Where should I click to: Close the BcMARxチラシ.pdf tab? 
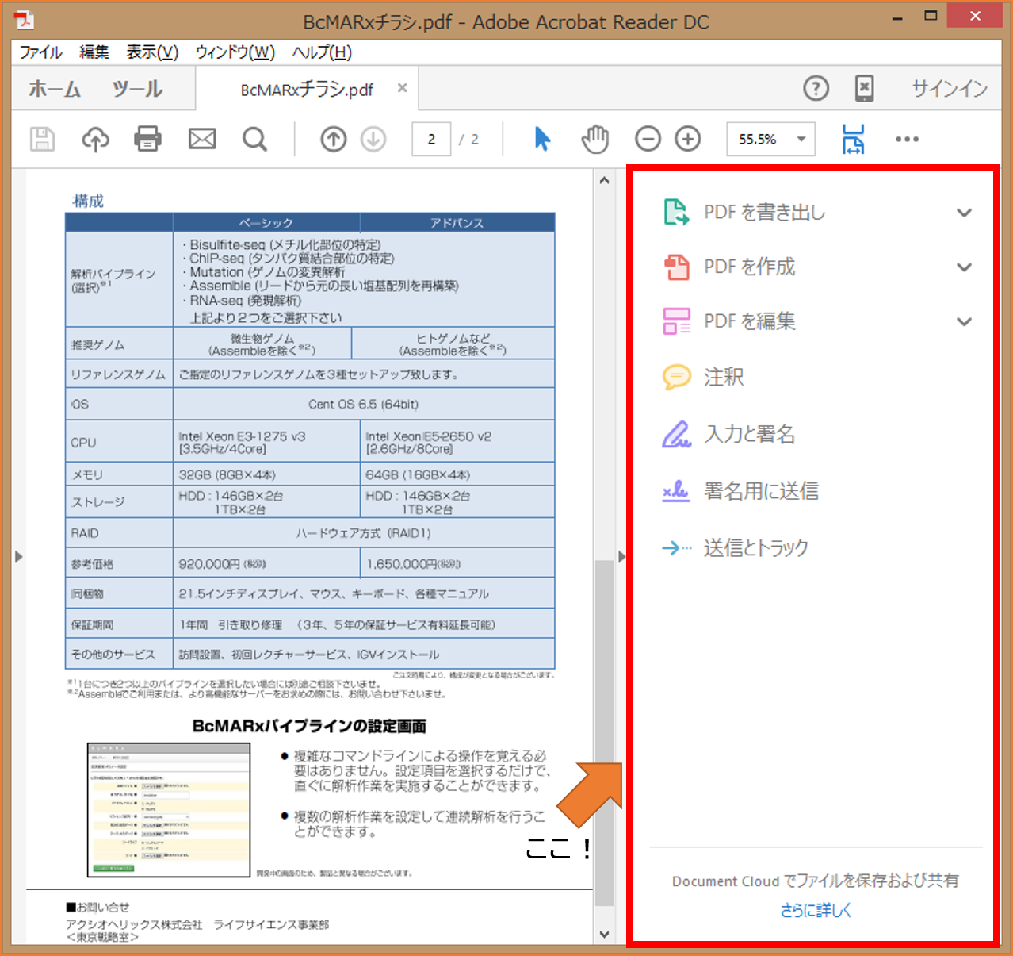click(403, 88)
